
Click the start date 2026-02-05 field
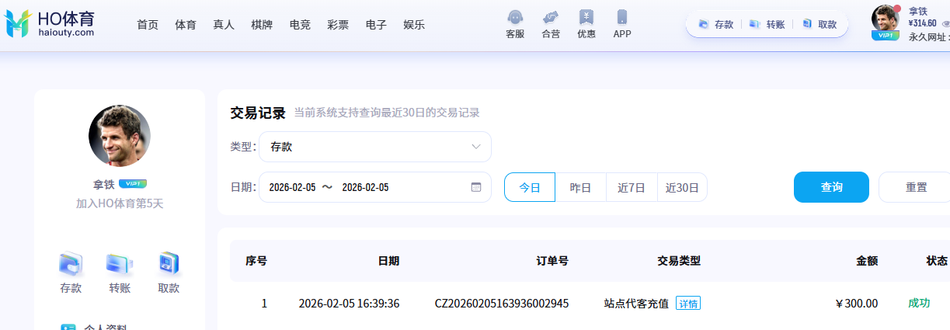point(292,187)
